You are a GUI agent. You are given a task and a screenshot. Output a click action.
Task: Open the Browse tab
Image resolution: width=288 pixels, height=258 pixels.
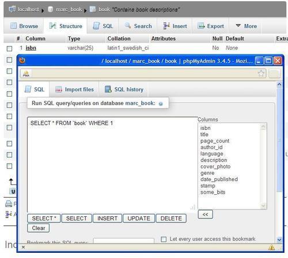tap(24, 26)
